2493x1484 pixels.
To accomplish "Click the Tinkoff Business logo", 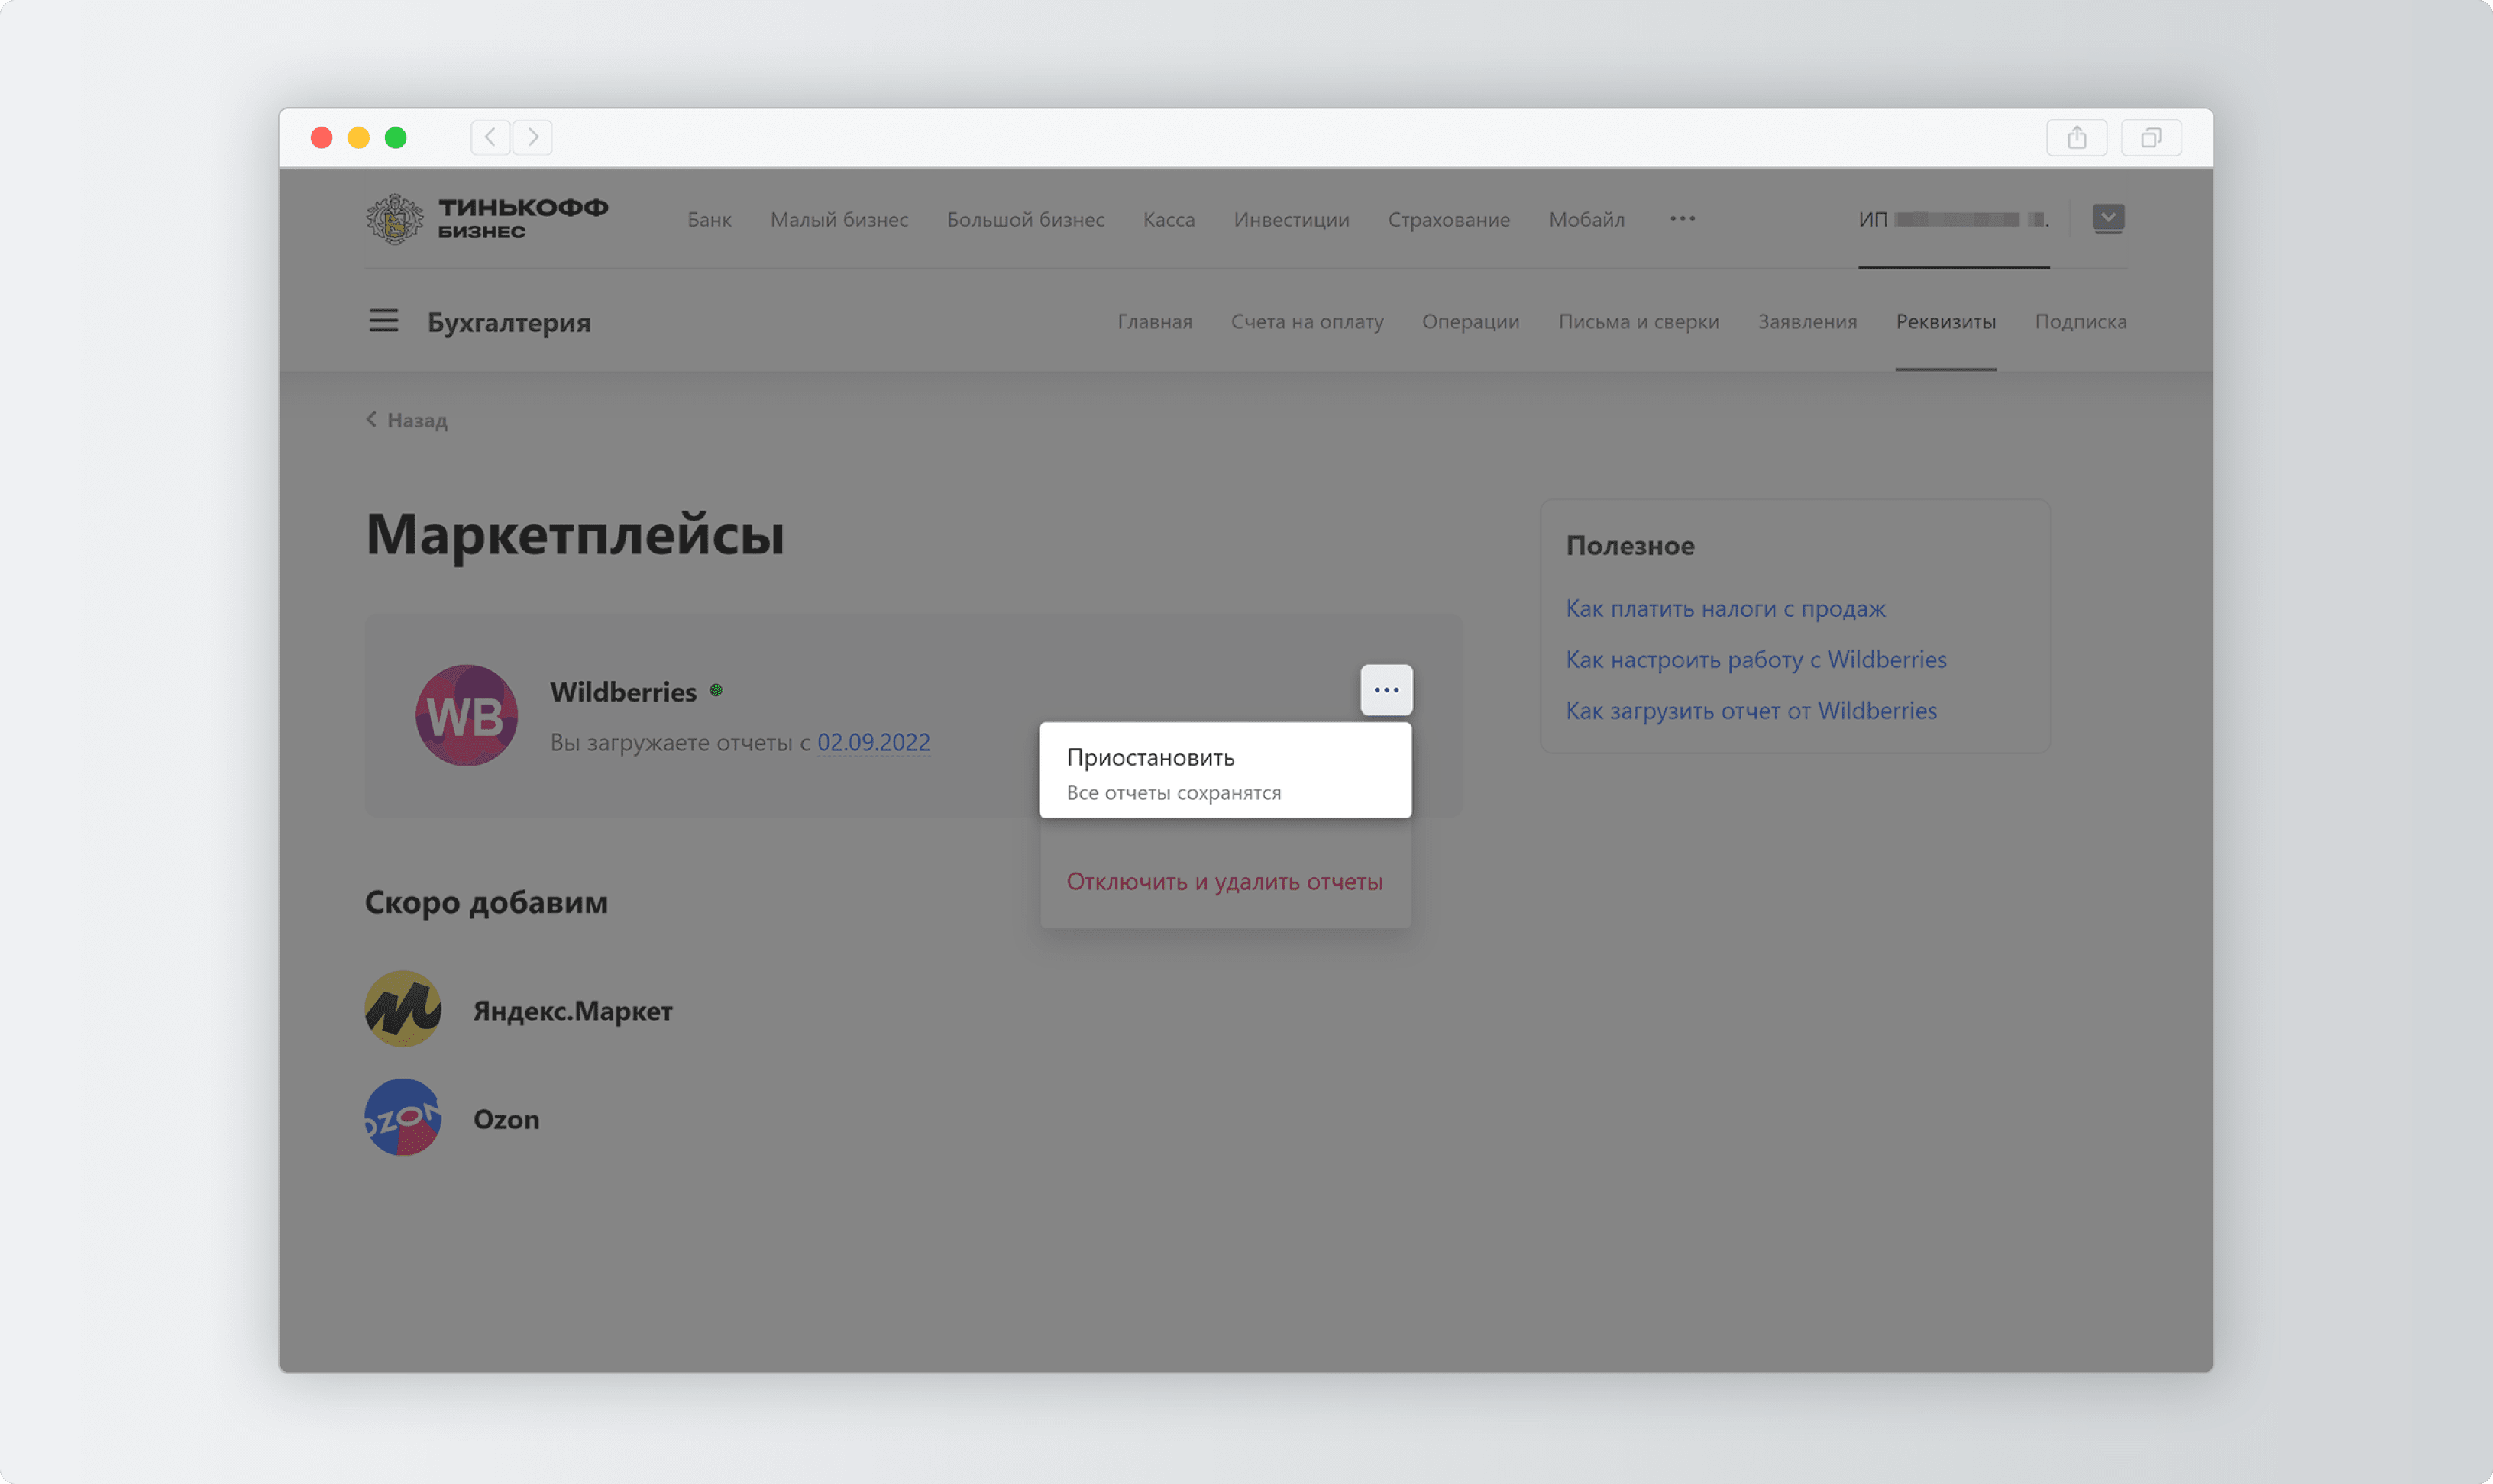I will click(x=487, y=219).
